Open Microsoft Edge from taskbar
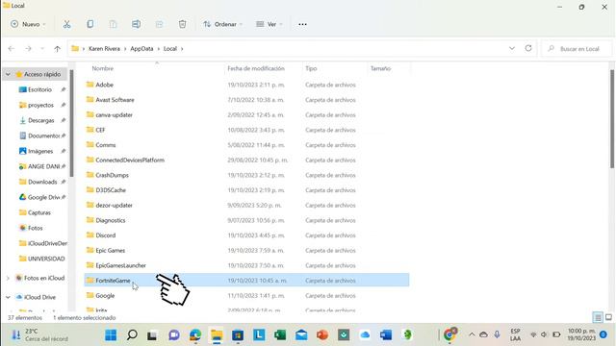Screen dimensions: 616x346 click(x=195, y=335)
